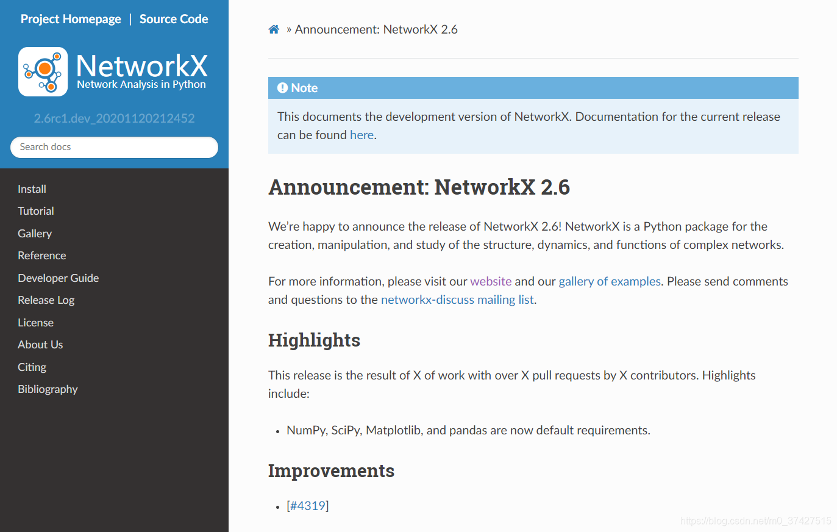Click the Note admonition title
The height and width of the screenshot is (532, 837).
[304, 88]
